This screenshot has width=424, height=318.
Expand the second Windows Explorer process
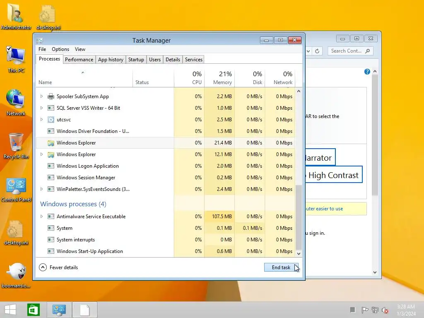(41, 154)
